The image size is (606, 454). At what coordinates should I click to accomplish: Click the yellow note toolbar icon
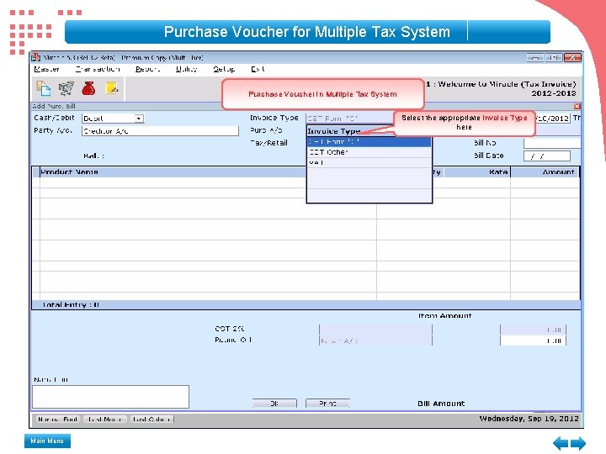coord(112,88)
